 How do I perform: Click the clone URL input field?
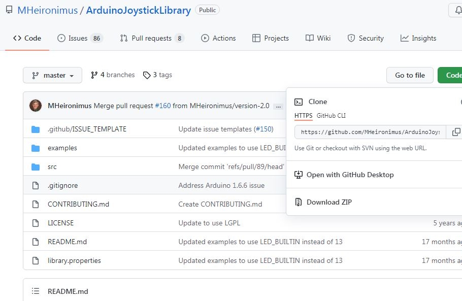coord(370,132)
